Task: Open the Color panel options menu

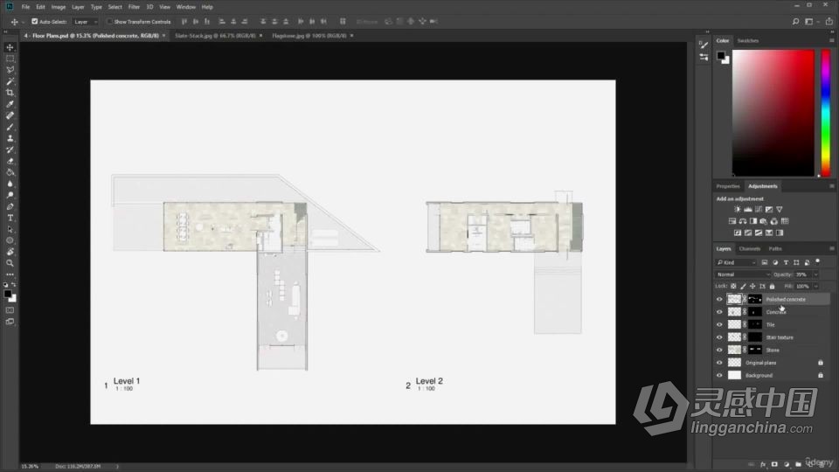Action: (x=831, y=41)
